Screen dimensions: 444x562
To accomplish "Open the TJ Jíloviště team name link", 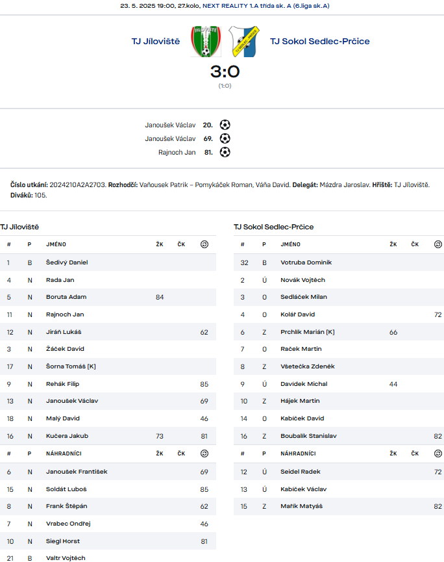I will 156,41.
